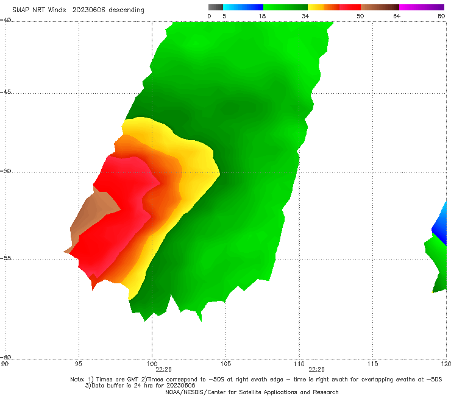Pick the magenta-purple segment of the color bar
Viewport: 451px width, 396px height.
(422, 7)
